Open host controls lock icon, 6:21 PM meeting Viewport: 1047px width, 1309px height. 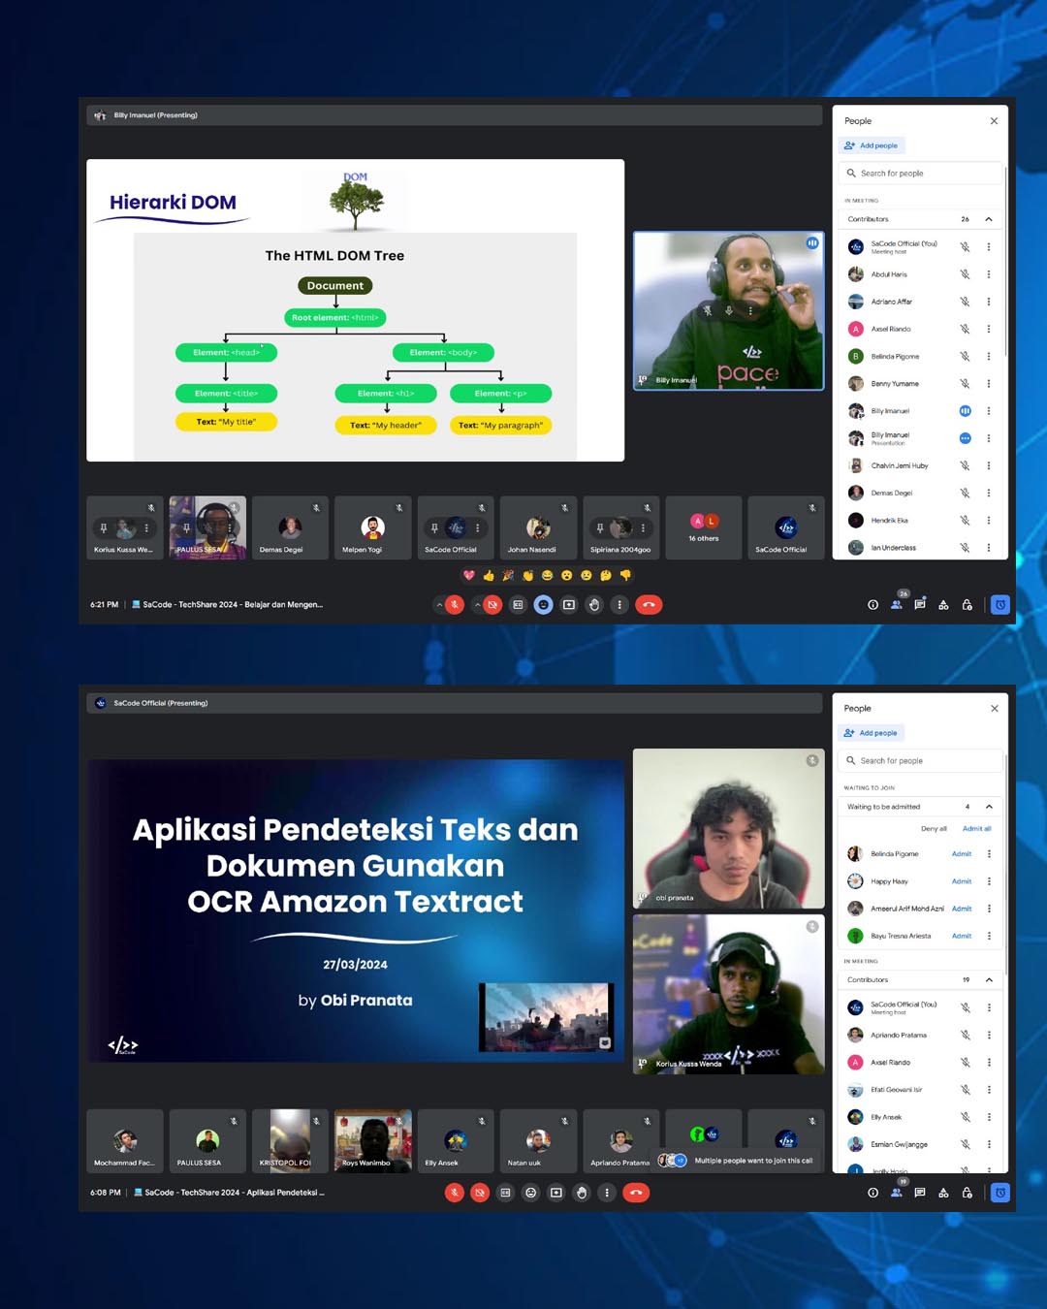(967, 605)
